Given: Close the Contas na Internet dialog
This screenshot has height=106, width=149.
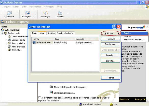Looking at the screenshot, I should [119, 27].
